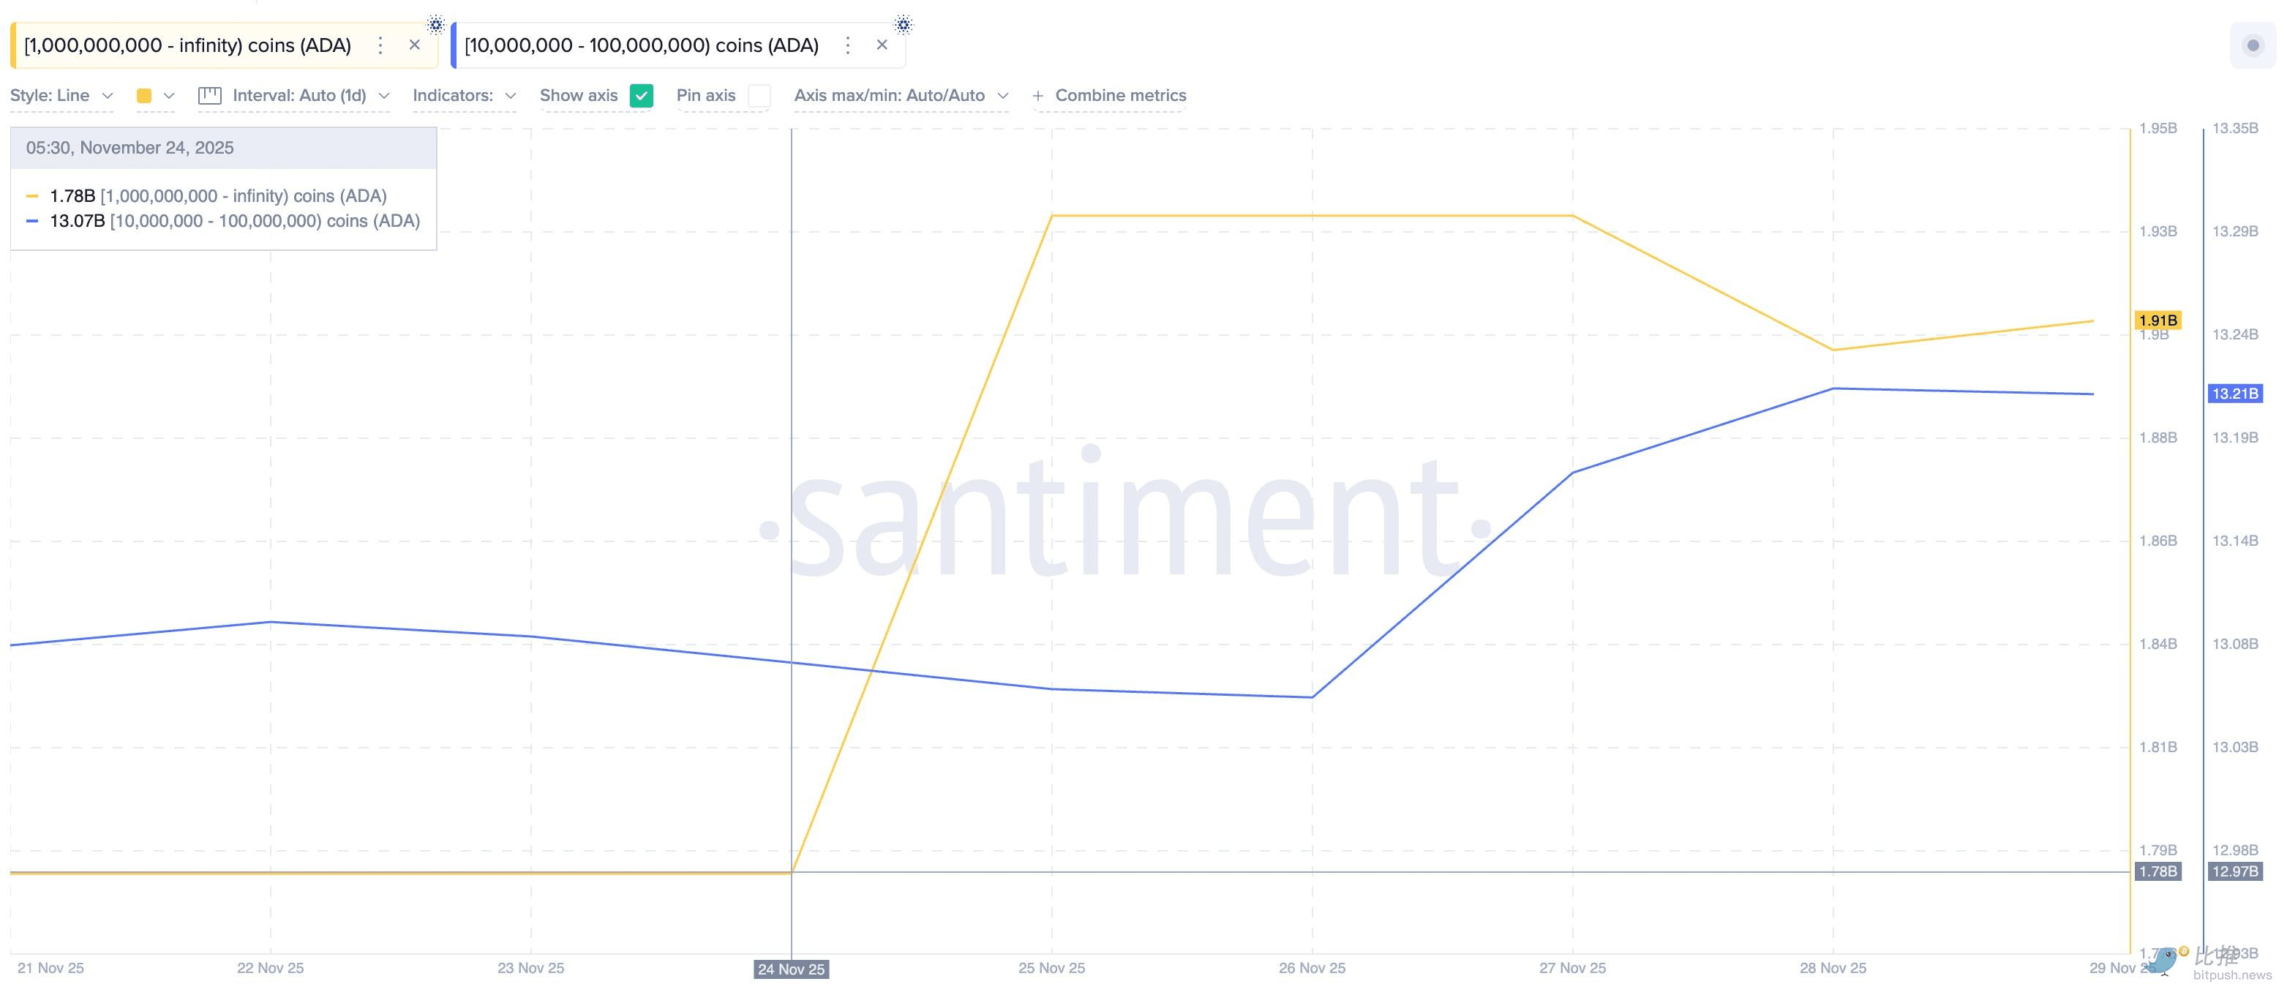
Task: Click Combine metrics
Action: pyautogui.click(x=1120, y=96)
